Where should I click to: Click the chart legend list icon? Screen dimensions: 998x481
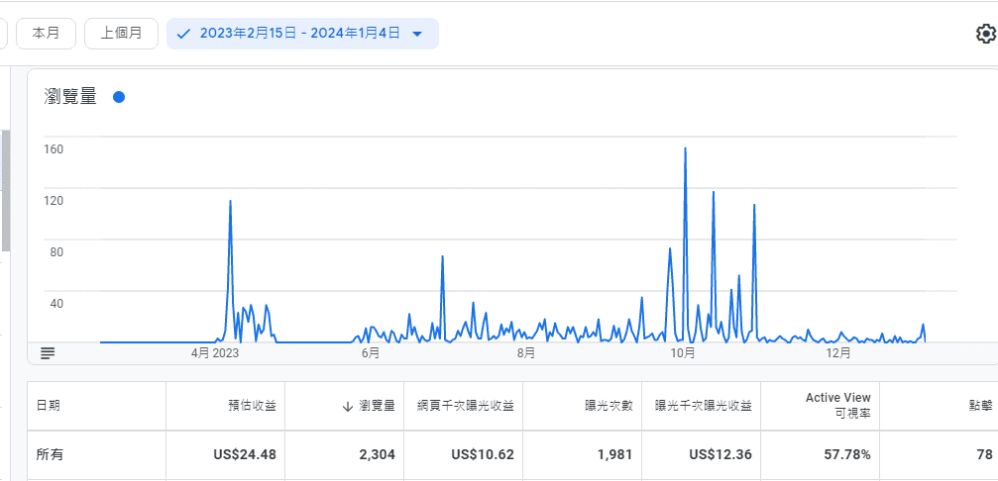coord(48,352)
